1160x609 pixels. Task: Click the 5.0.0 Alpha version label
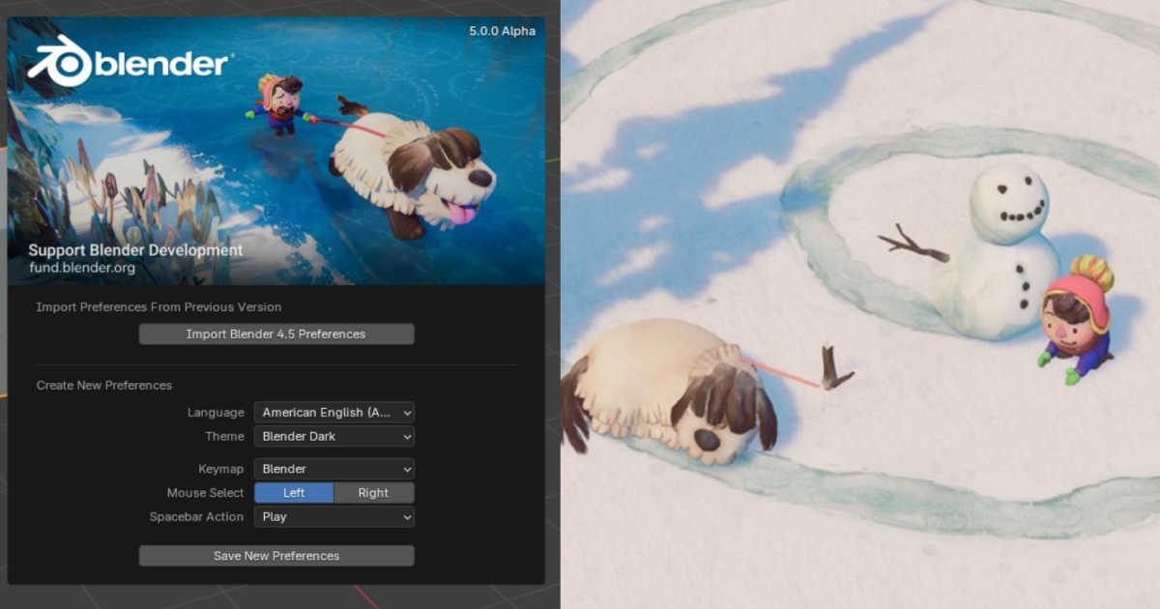point(503,31)
